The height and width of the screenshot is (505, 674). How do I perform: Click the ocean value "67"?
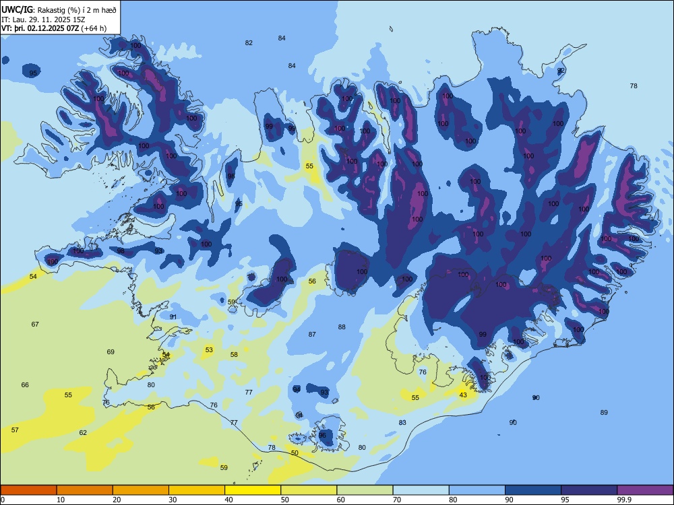pyautogui.click(x=35, y=325)
